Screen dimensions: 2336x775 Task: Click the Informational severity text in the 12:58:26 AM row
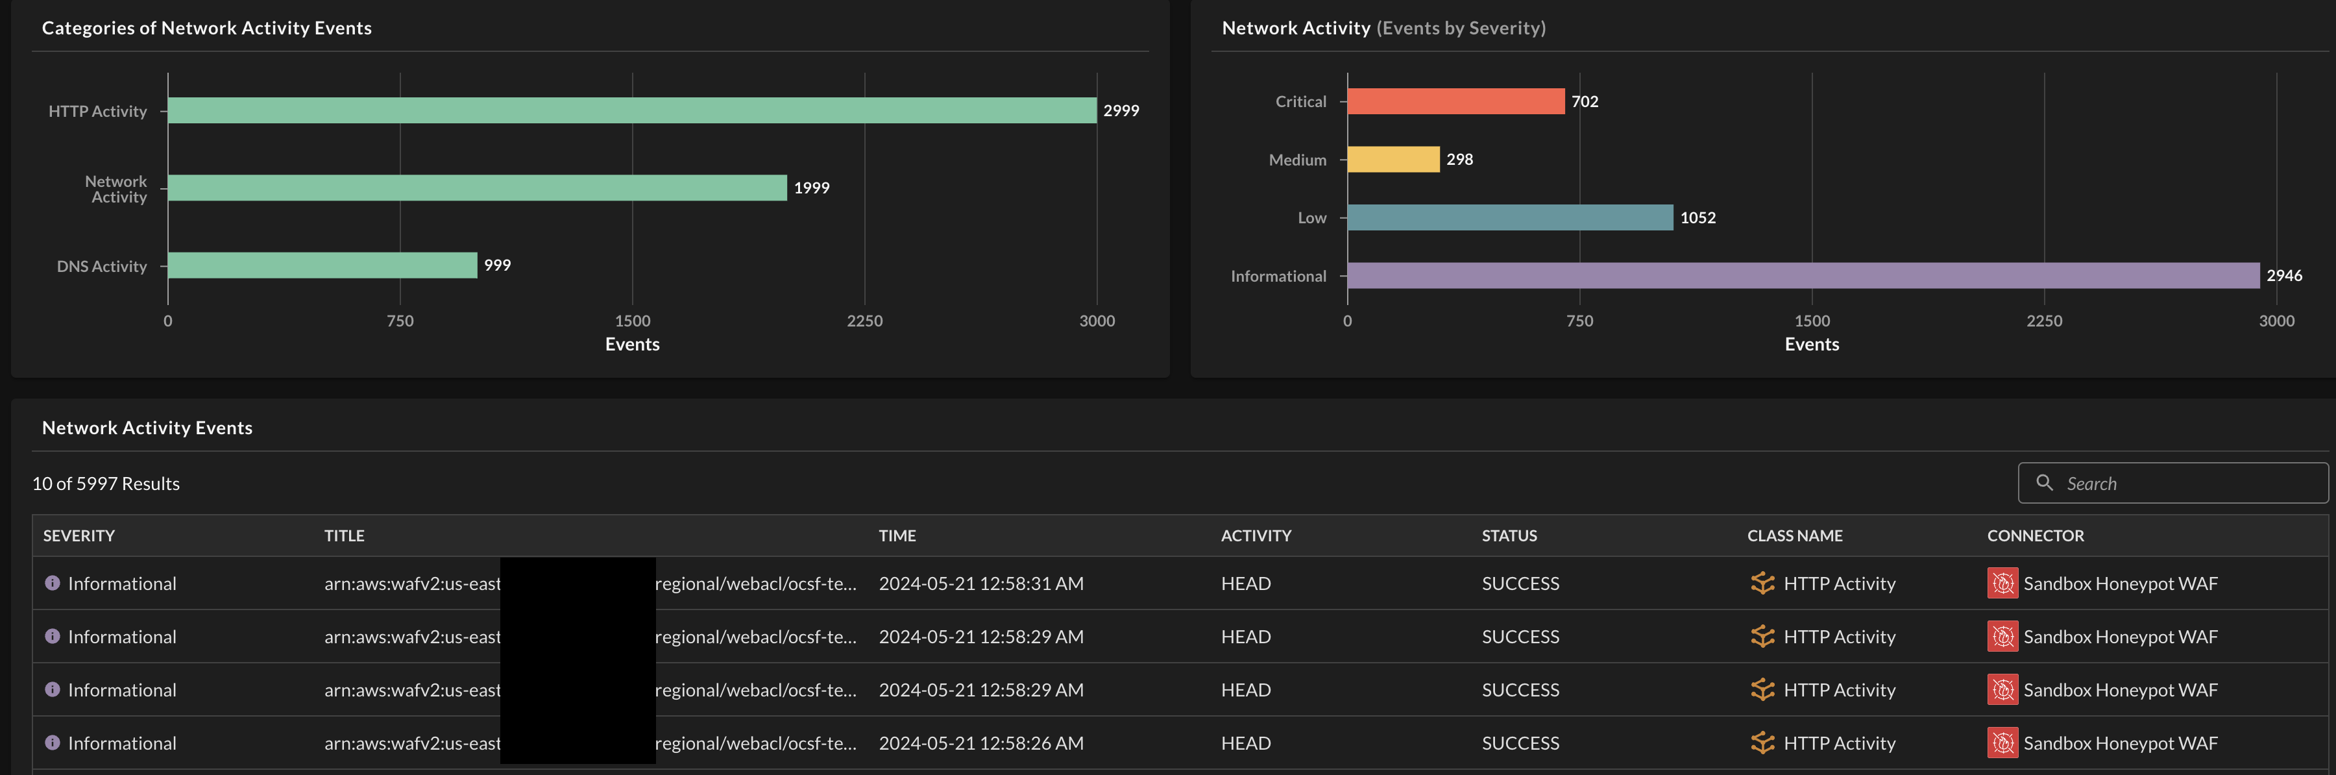[x=123, y=743]
